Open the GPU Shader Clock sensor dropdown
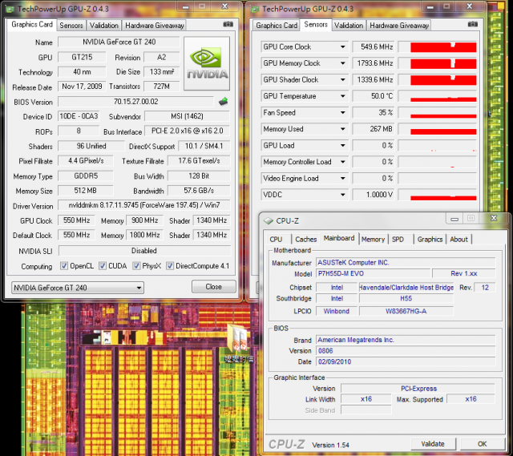 [x=342, y=80]
